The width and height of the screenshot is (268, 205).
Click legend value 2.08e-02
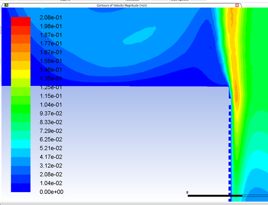click(x=51, y=175)
